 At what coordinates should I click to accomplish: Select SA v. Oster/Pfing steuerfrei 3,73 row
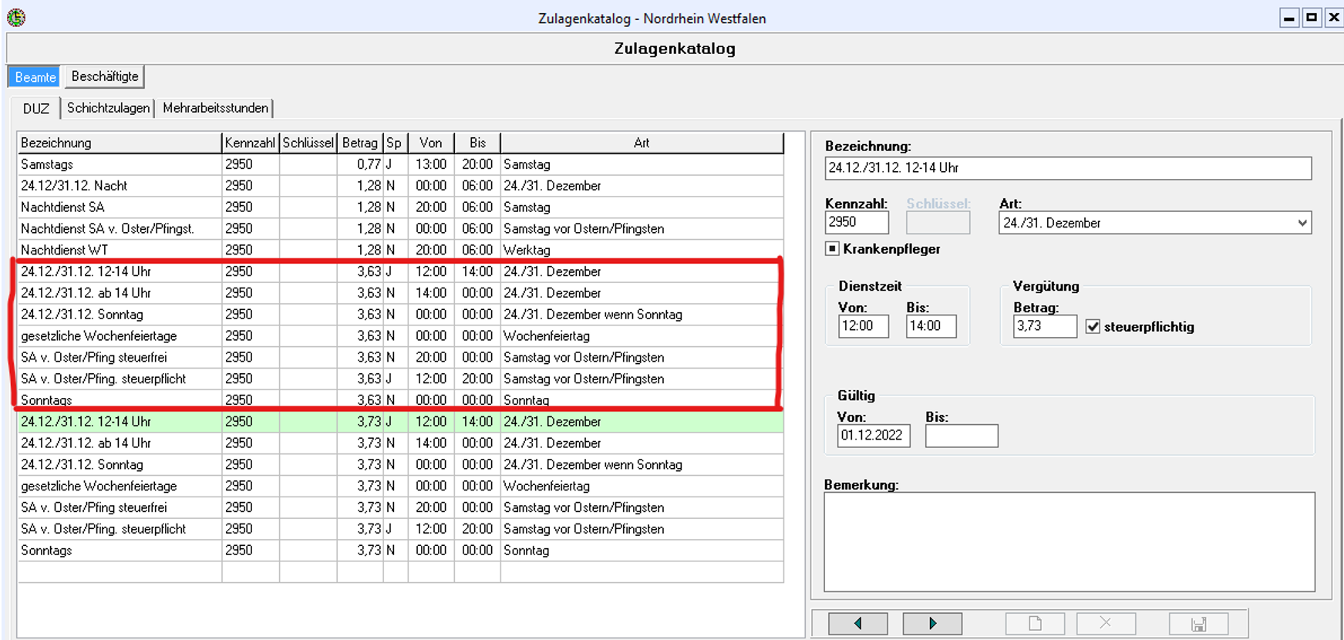(x=400, y=507)
